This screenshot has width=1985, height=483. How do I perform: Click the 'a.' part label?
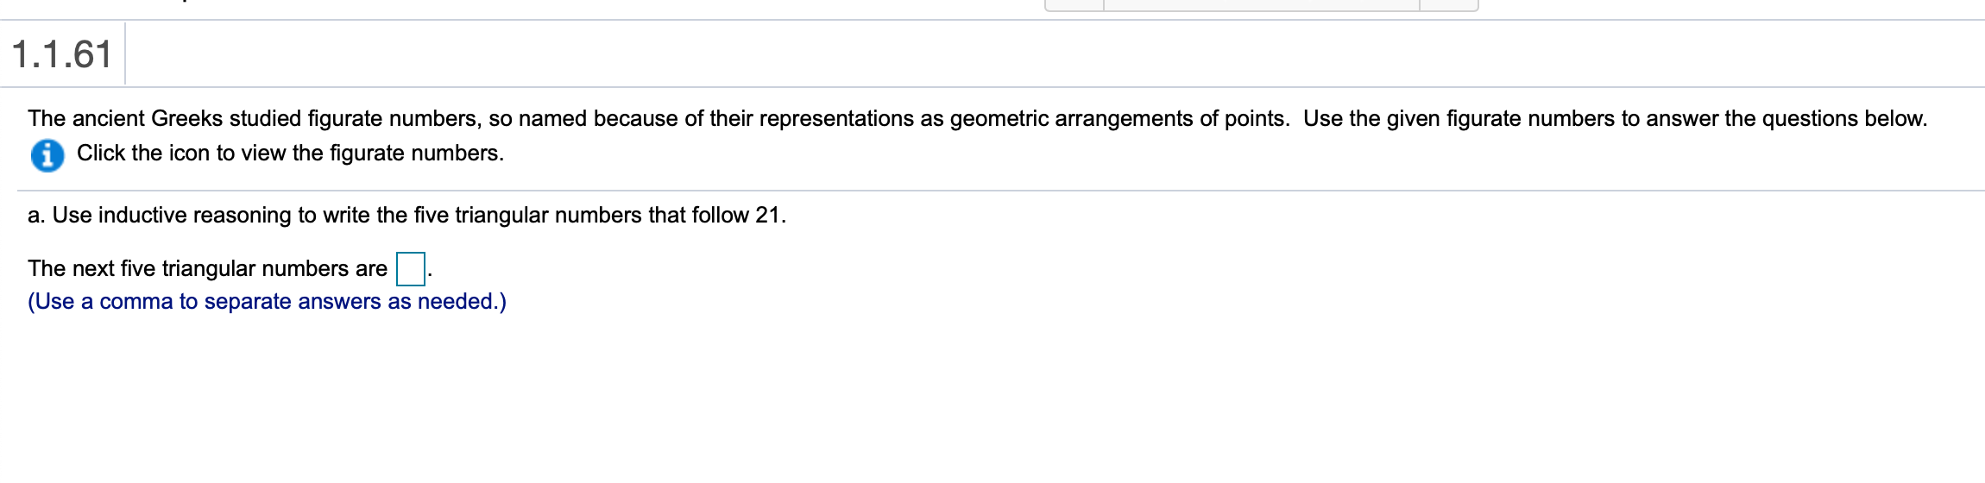coord(36,216)
